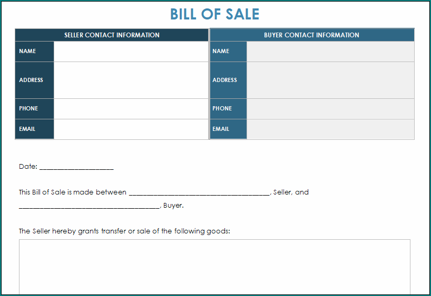The image size is (431, 296).
Task: Click the Bill of Sale title
Action: tap(214, 14)
